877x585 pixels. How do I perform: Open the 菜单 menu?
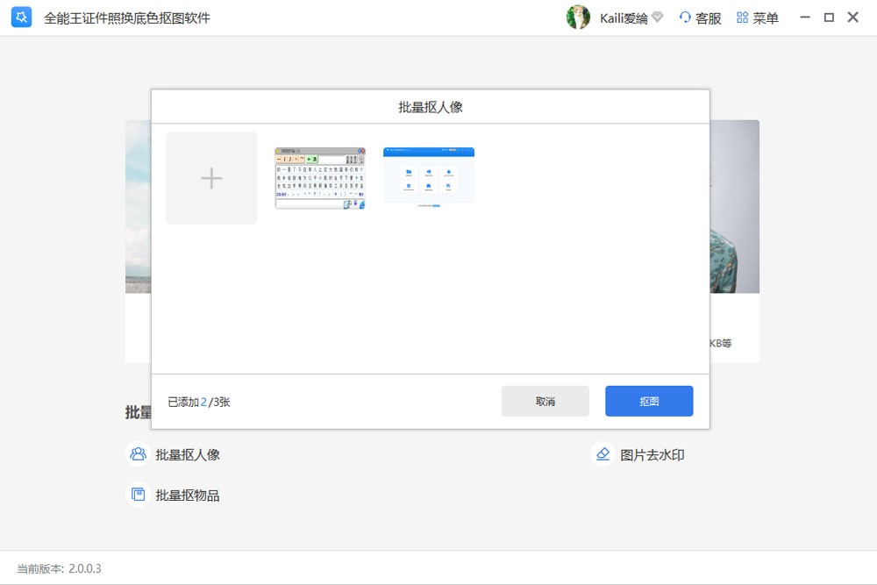tap(758, 18)
